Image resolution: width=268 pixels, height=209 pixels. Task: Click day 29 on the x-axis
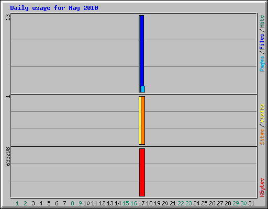pos(236,203)
